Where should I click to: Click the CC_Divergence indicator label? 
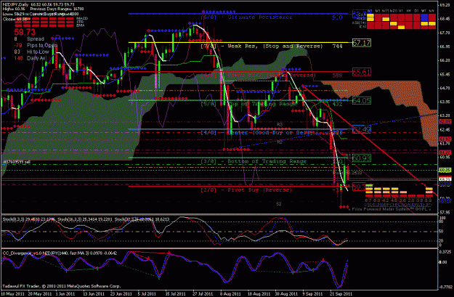click(60, 253)
